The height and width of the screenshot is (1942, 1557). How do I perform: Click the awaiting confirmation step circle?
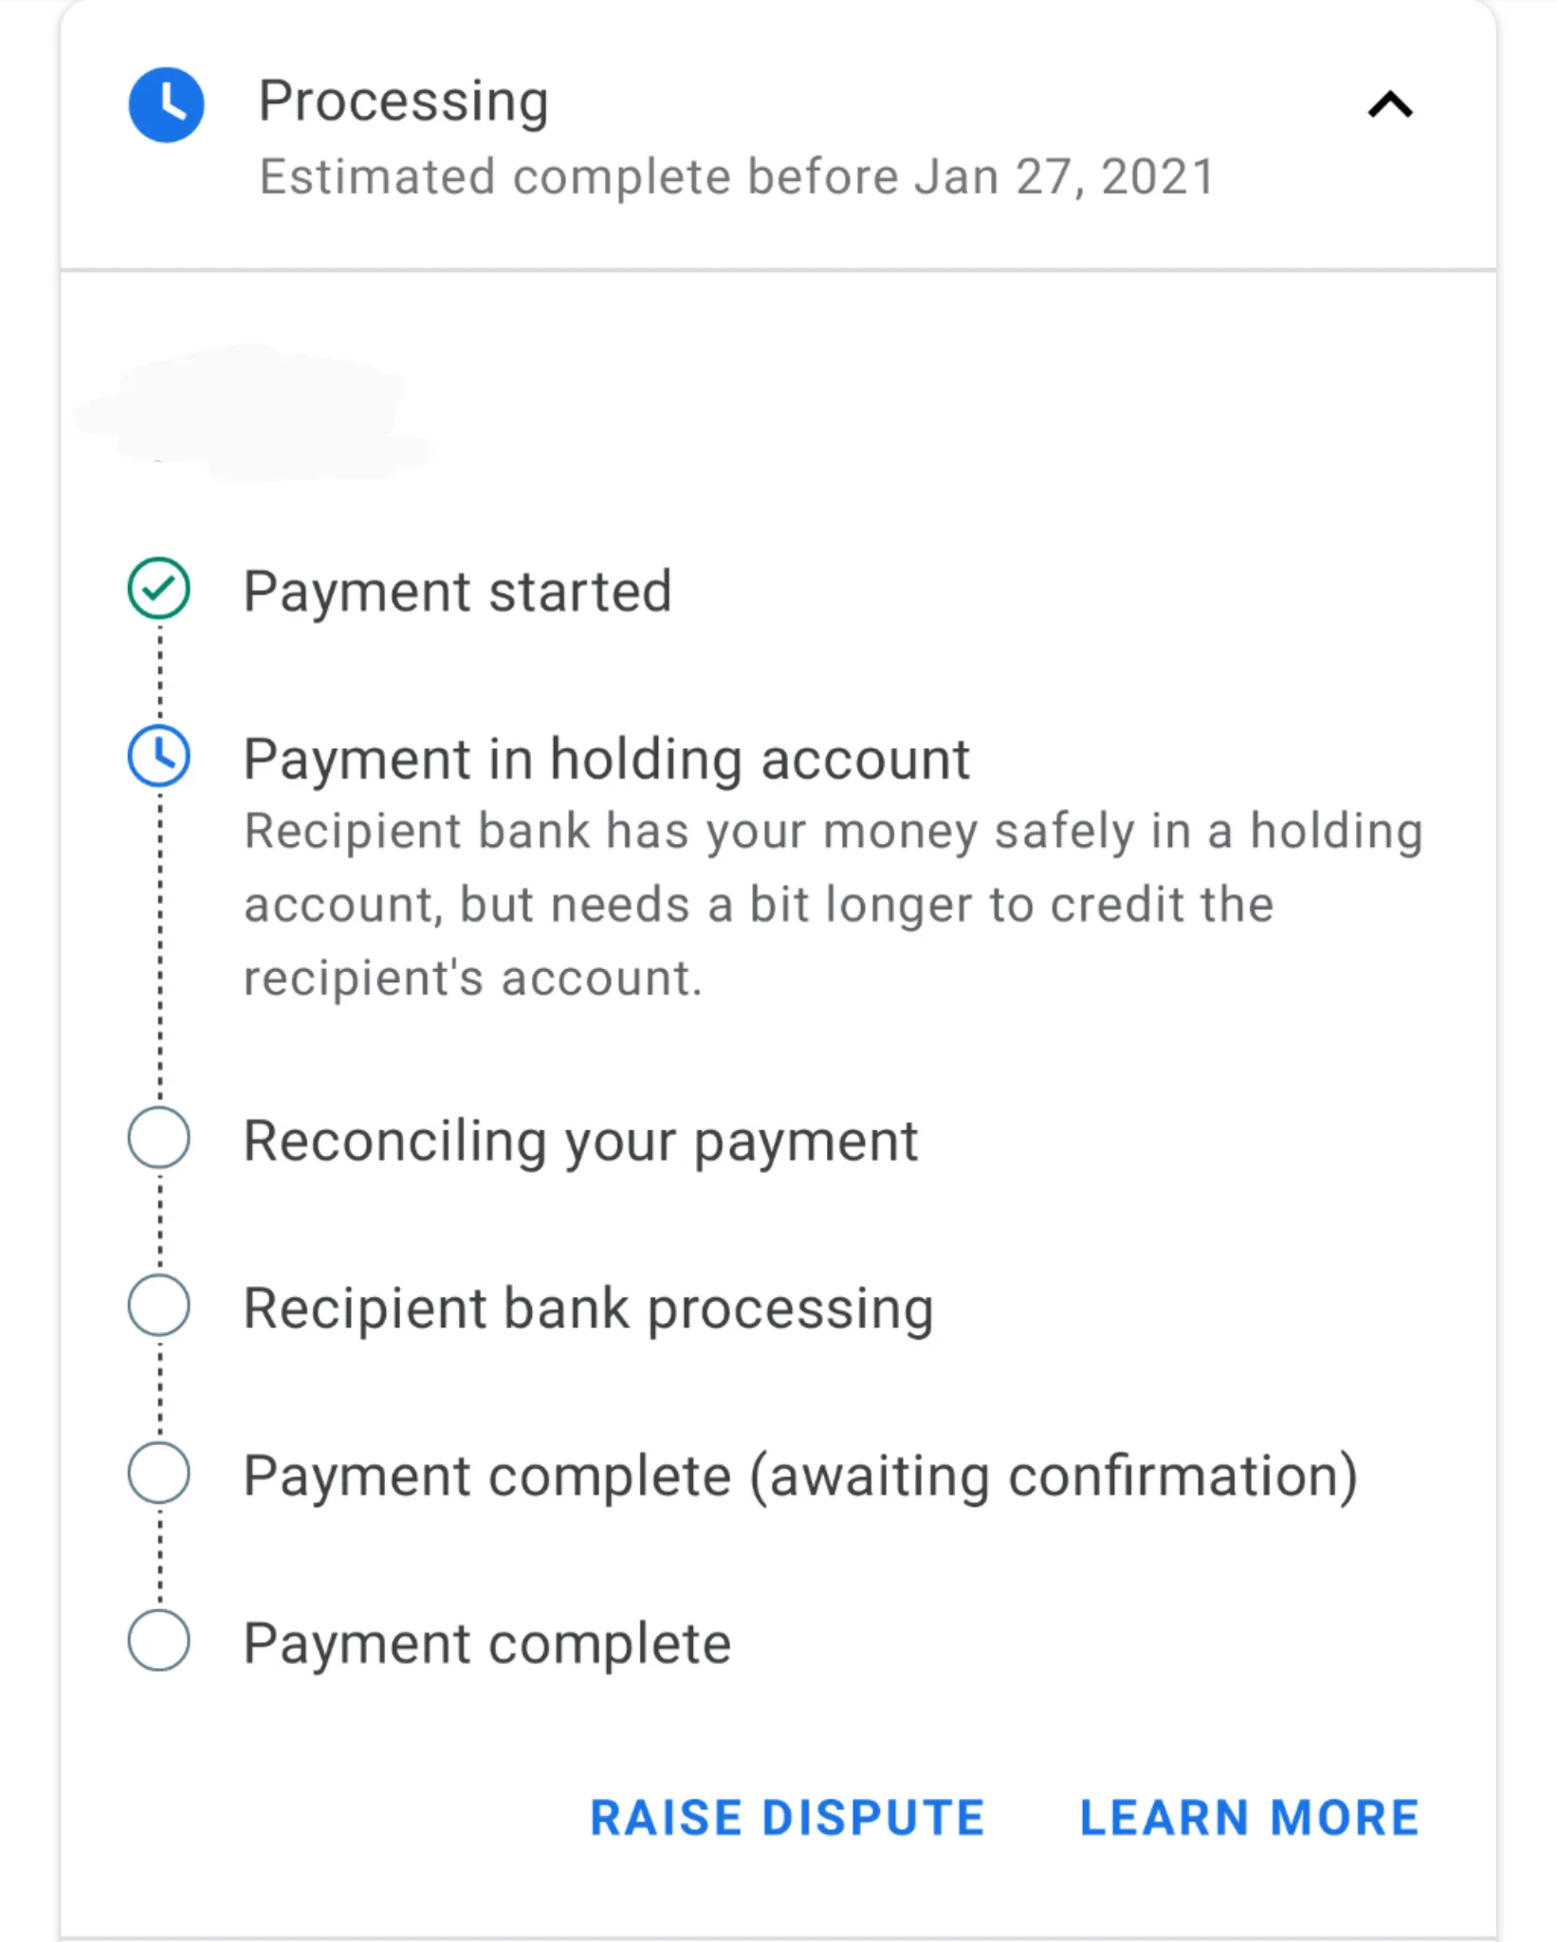(x=159, y=1474)
